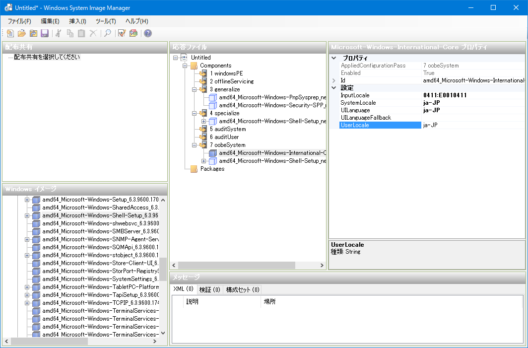Viewport: 528px width, 348px height.
Task: Click the cut scissors toolbar icon
Action: click(x=59, y=33)
